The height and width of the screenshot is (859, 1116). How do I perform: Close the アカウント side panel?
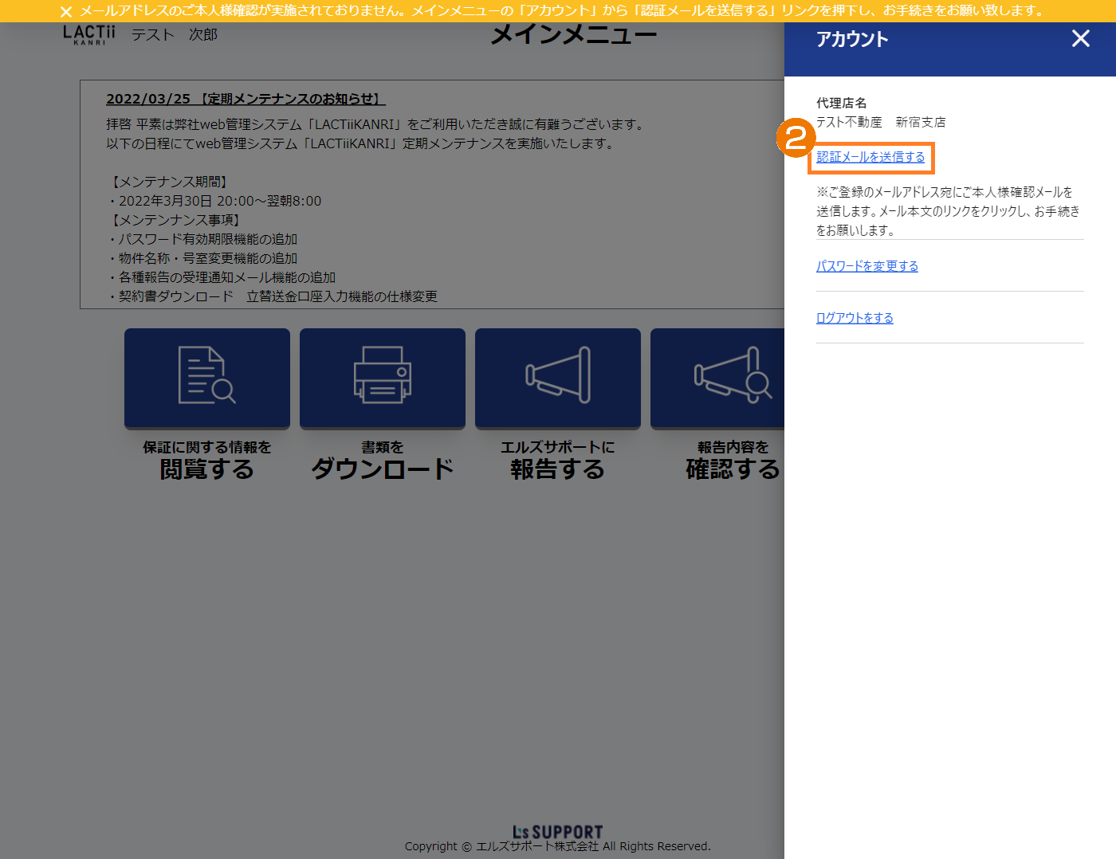tap(1080, 38)
